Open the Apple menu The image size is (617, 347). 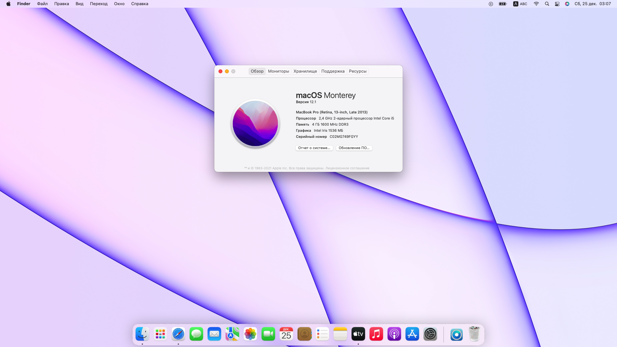pyautogui.click(x=8, y=4)
